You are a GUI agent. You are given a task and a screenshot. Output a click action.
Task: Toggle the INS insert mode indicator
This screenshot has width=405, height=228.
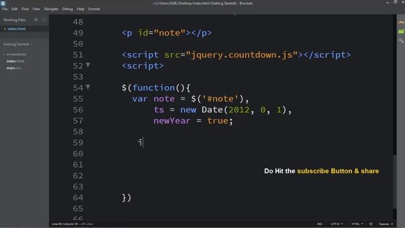pos(320,224)
